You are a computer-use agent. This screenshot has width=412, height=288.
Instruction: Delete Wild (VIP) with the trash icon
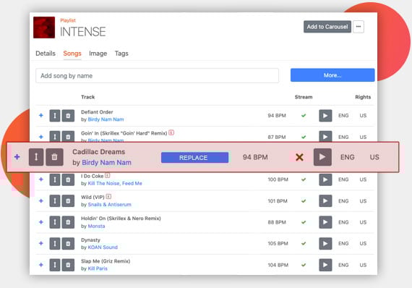pyautogui.click(x=68, y=201)
